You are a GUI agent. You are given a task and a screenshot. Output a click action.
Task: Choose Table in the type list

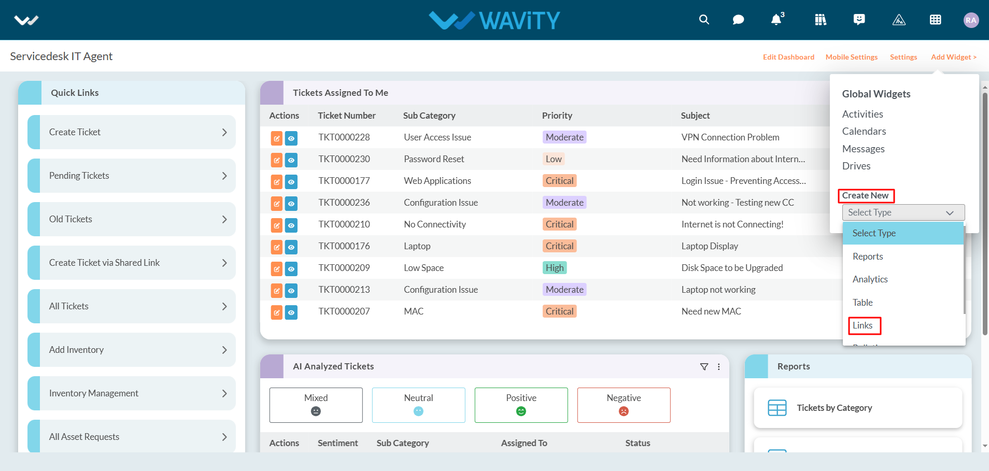903,303
